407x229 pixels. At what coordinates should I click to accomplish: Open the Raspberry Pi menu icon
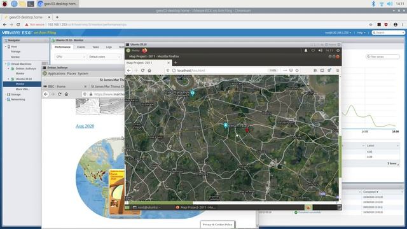tap(4, 4)
